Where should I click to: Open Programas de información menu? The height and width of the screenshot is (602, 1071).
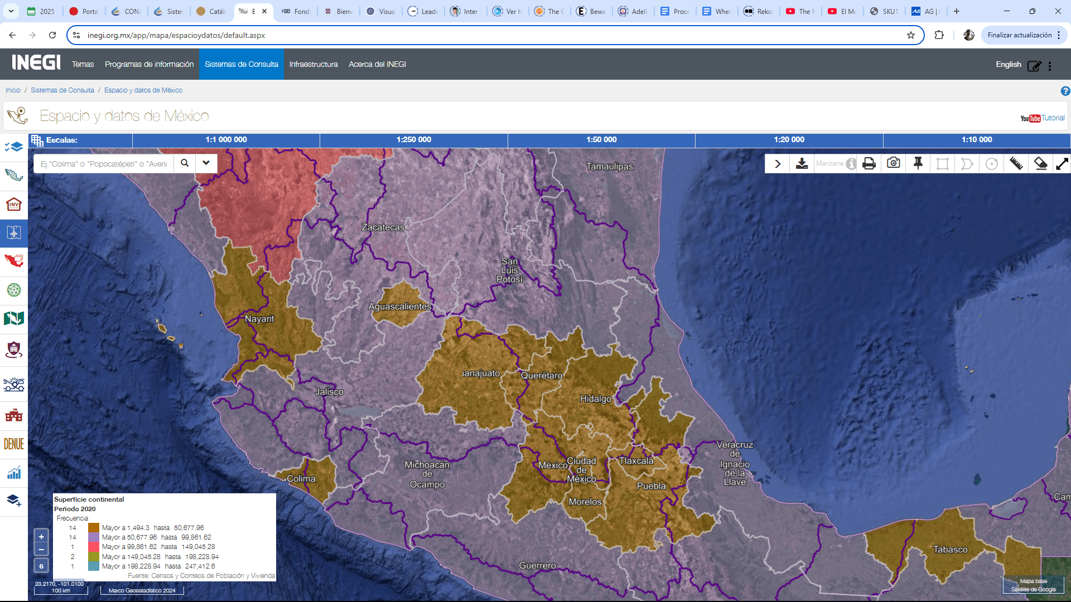point(149,64)
